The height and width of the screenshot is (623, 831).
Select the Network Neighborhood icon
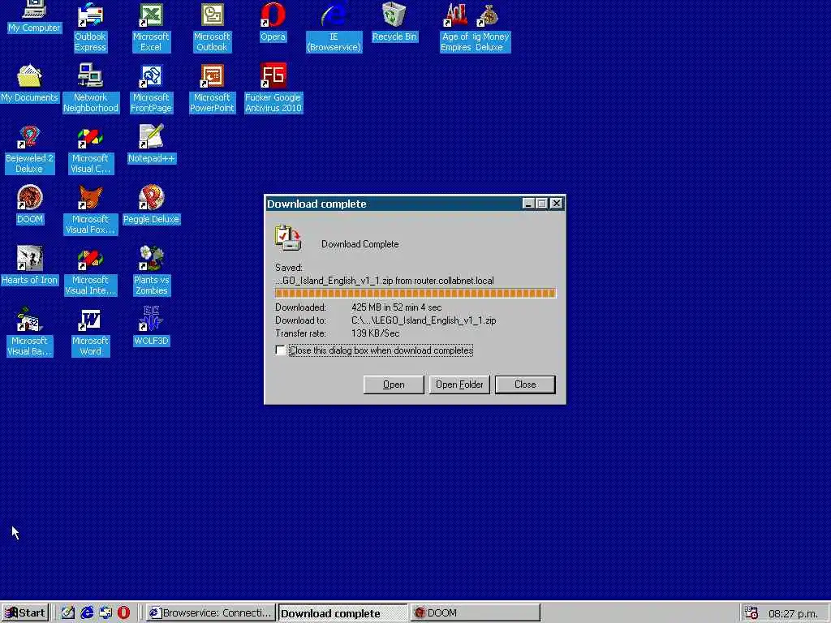[91, 88]
